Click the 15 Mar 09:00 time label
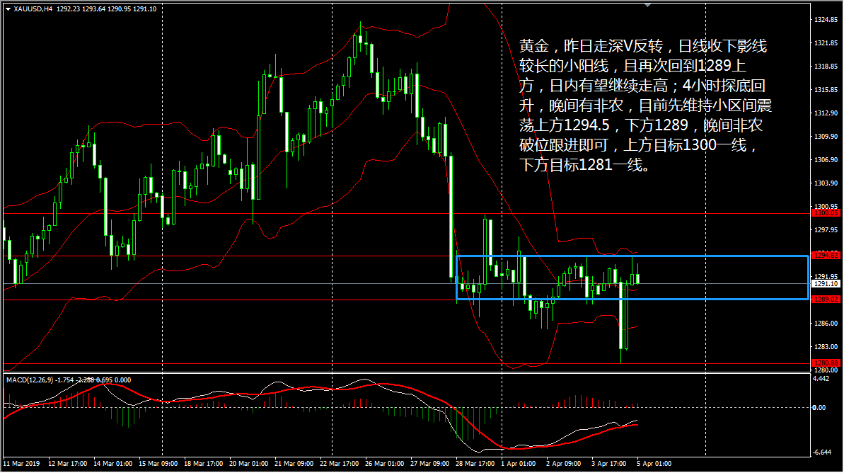This screenshot has width=844, height=473. point(158,463)
